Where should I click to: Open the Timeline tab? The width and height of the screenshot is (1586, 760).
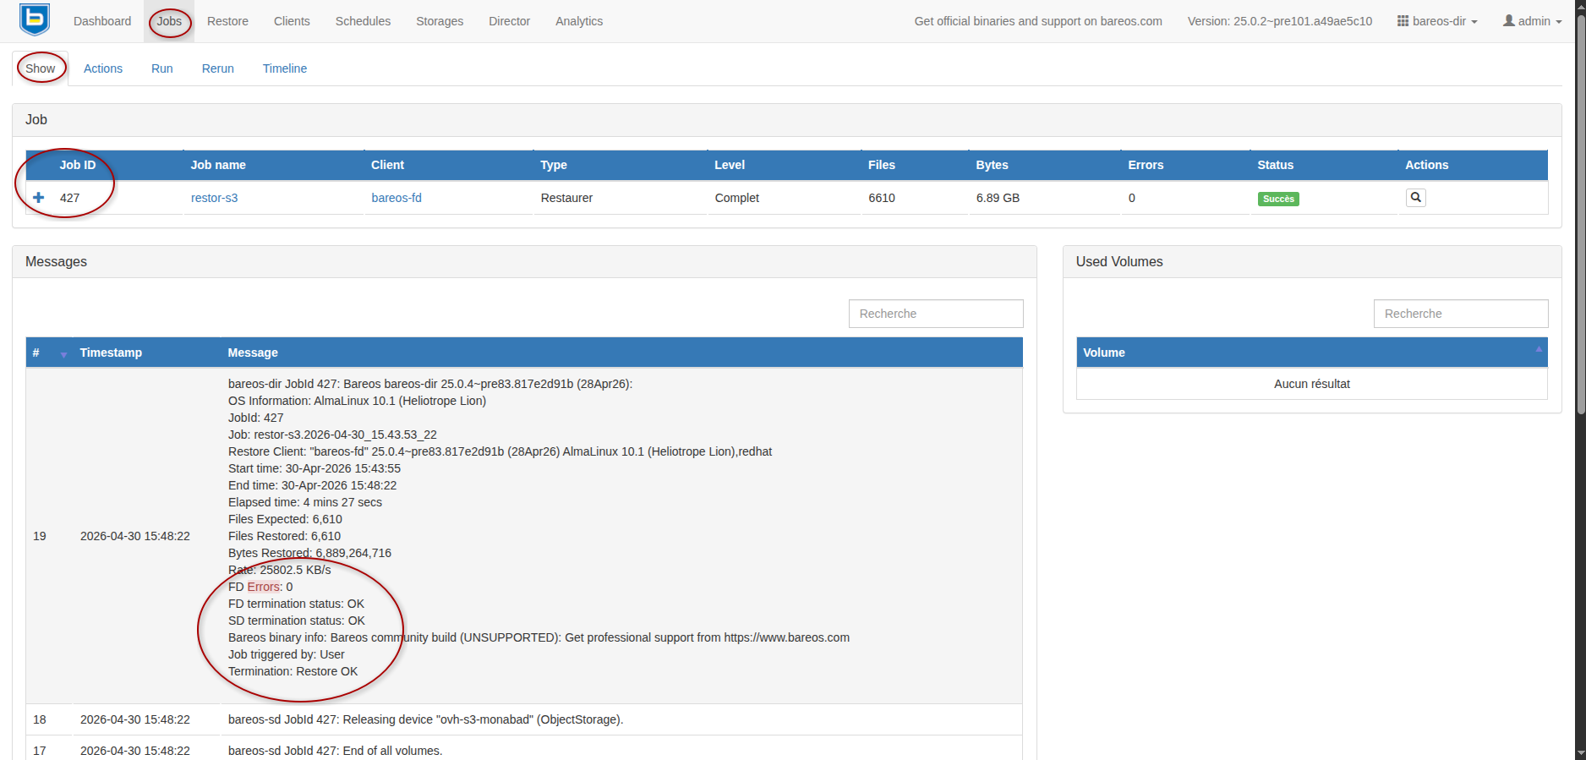pyautogui.click(x=284, y=68)
